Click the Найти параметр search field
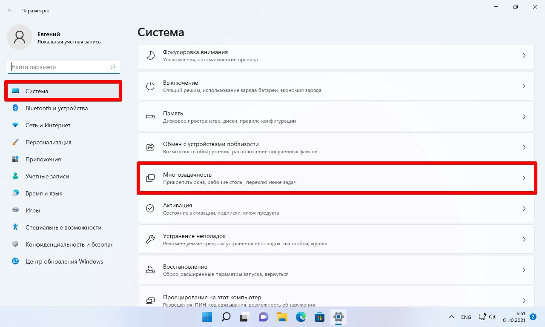The image size is (545, 327). (x=60, y=67)
